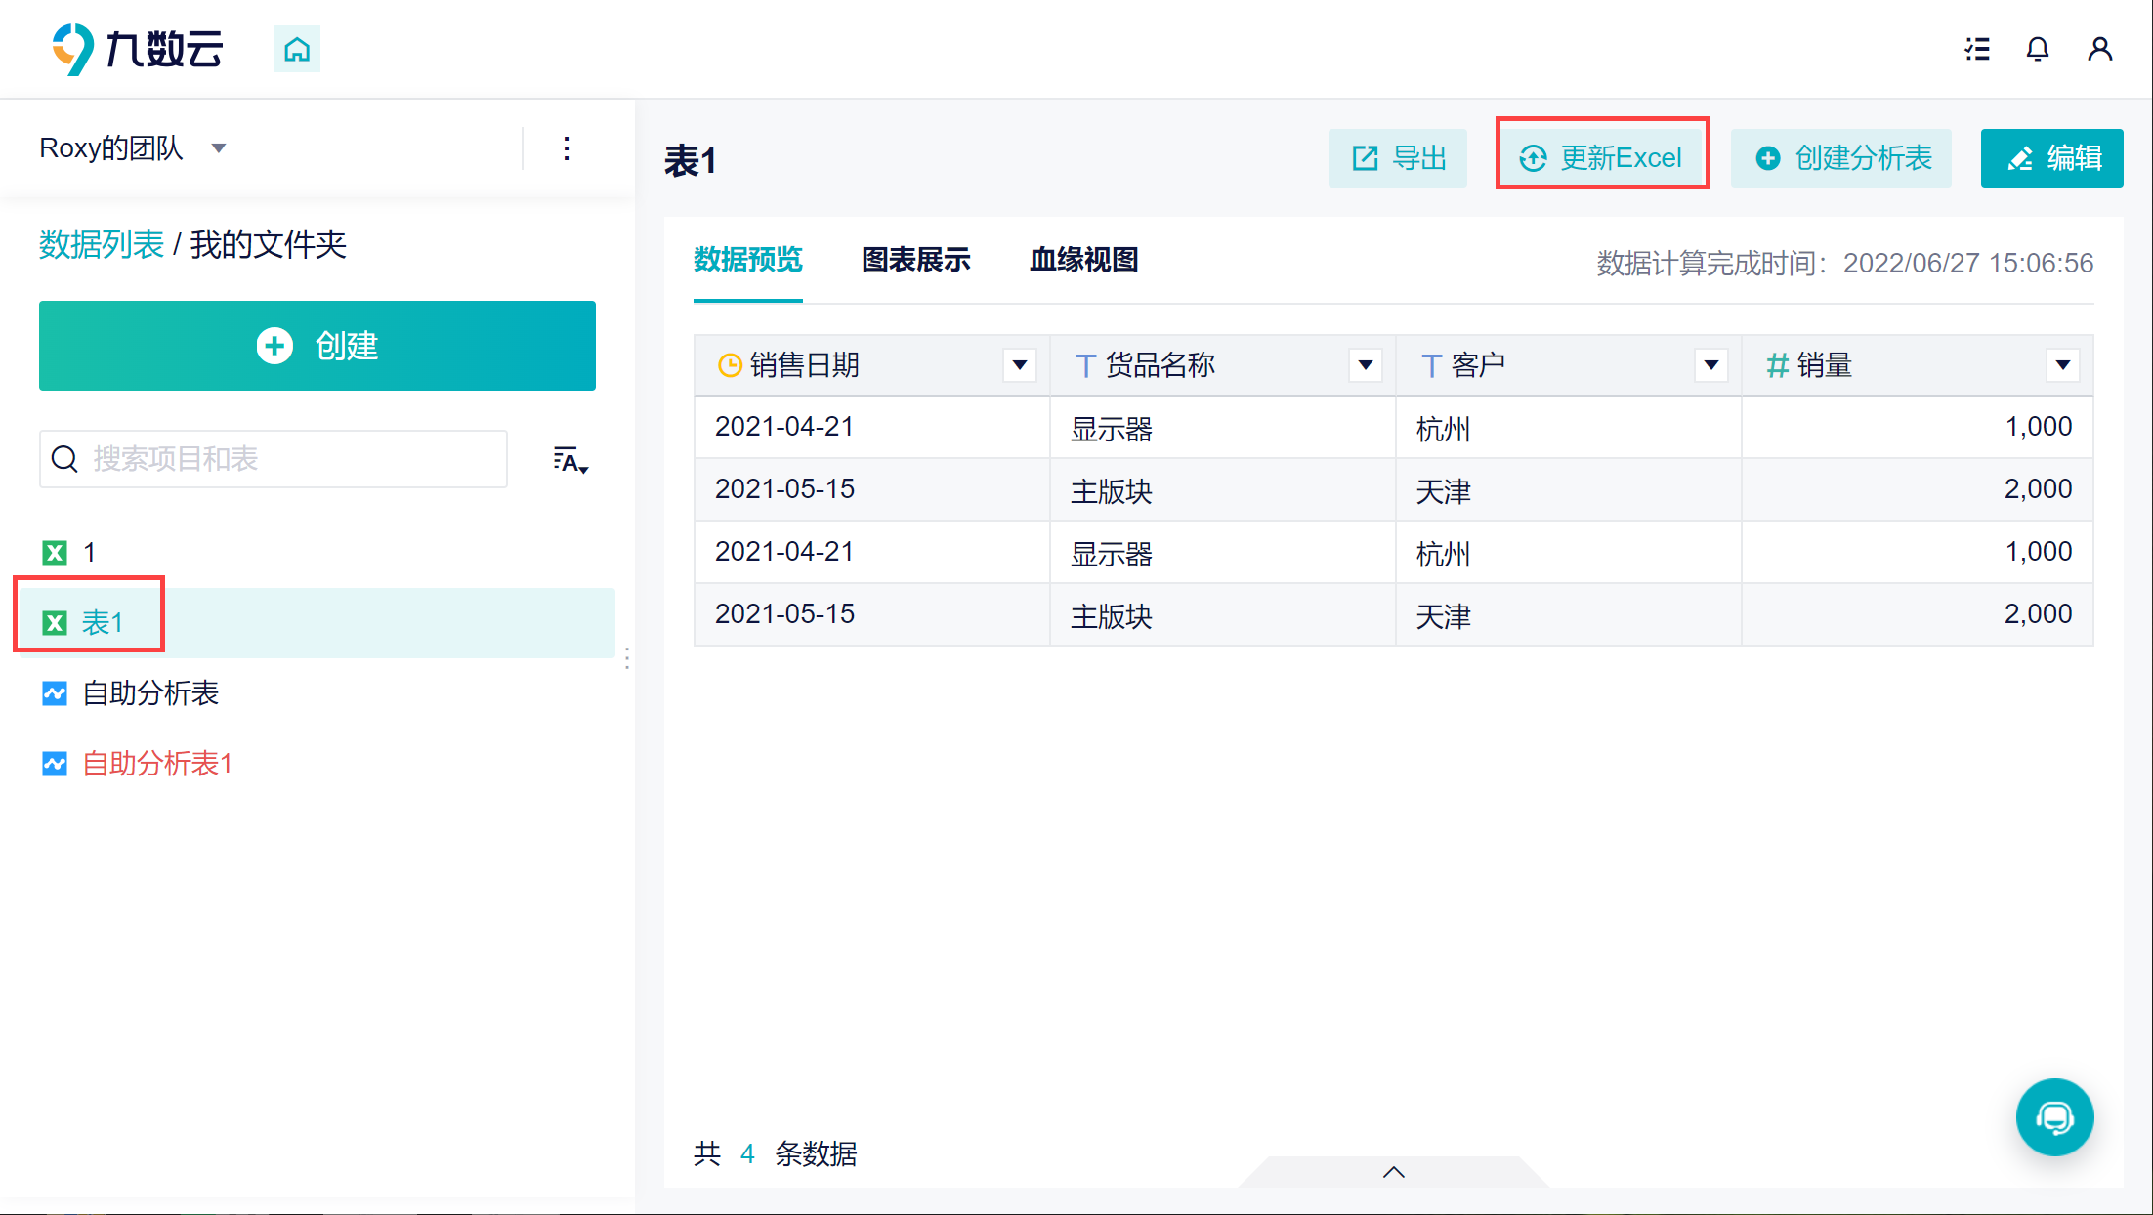Open the Excel table named 1
The image size is (2153, 1215).
click(88, 553)
